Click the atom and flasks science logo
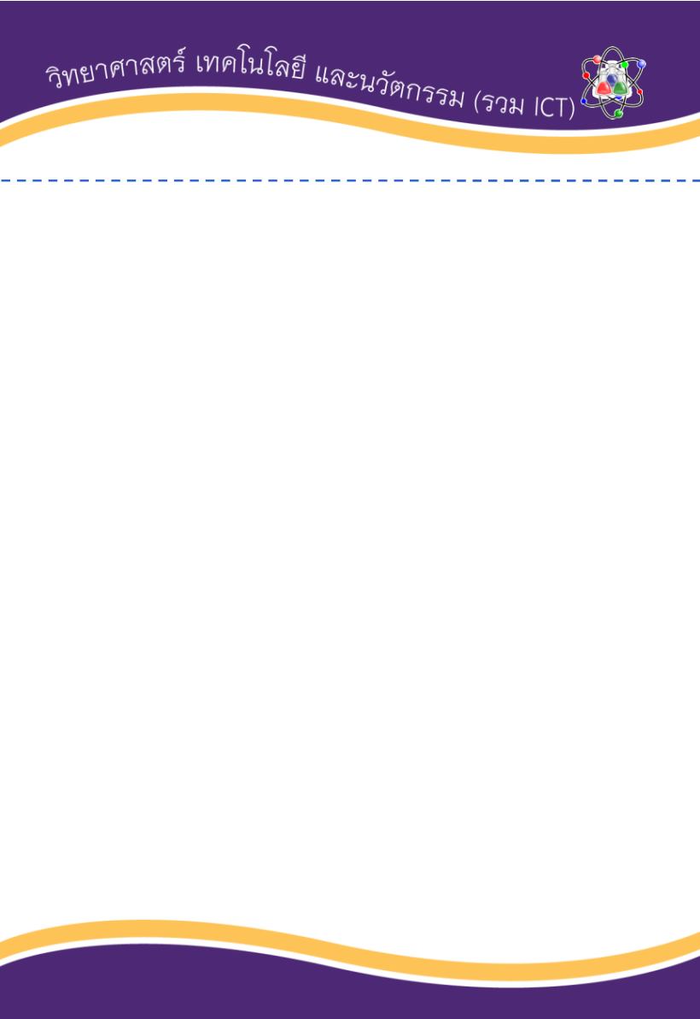The width and height of the screenshot is (700, 1019). click(x=613, y=83)
